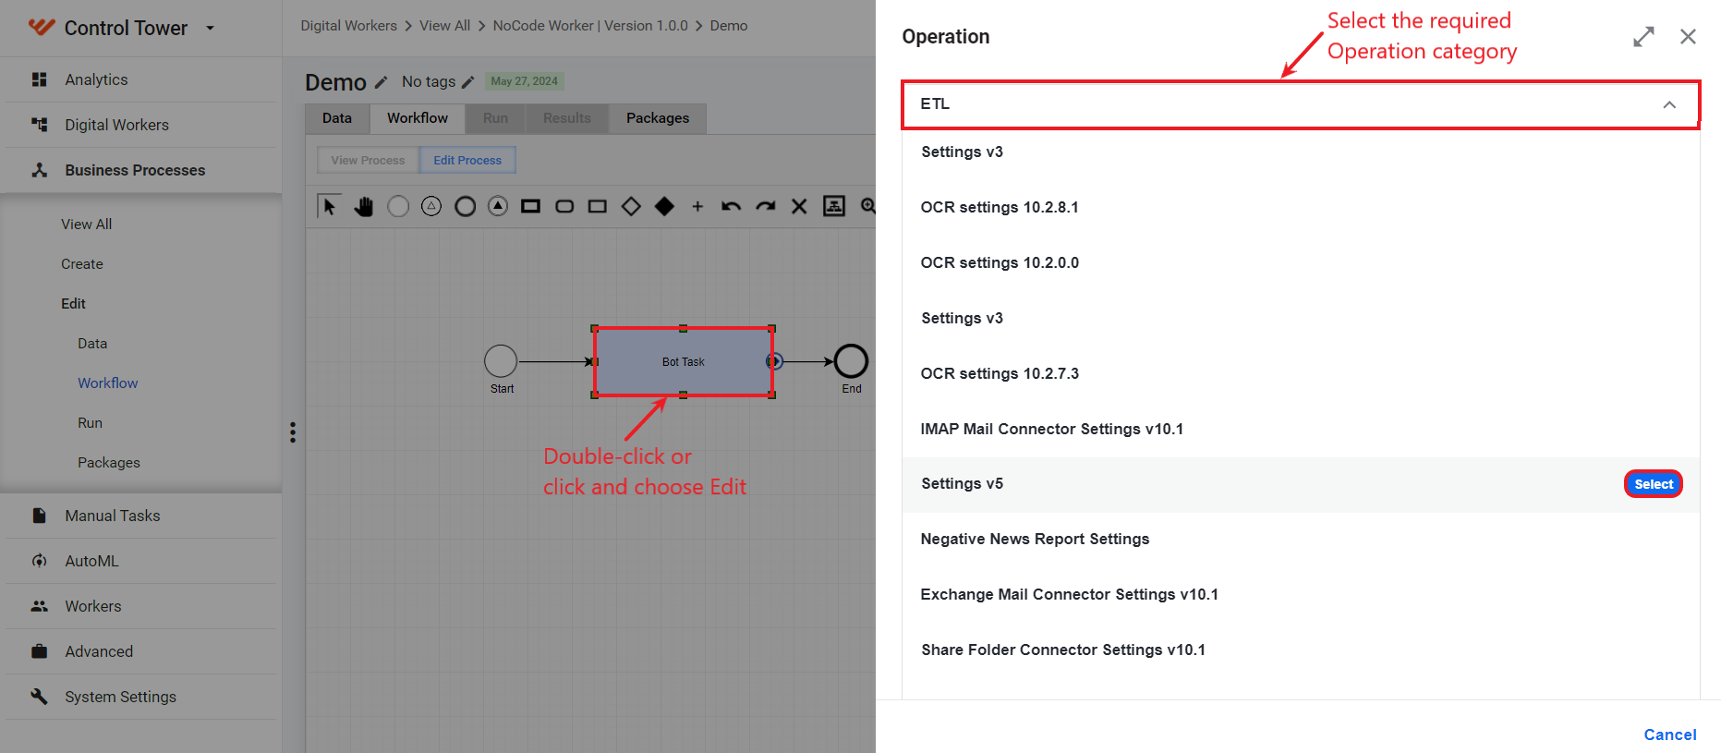Edit tags with the pencil icon

(467, 82)
